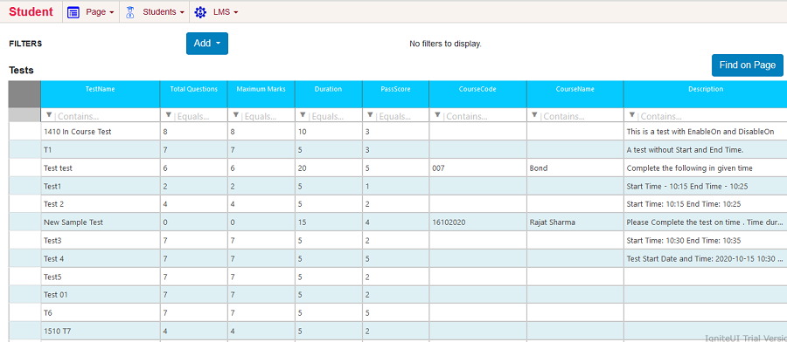Sort by the TestName column header
This screenshot has height=342, width=787.
101,94
